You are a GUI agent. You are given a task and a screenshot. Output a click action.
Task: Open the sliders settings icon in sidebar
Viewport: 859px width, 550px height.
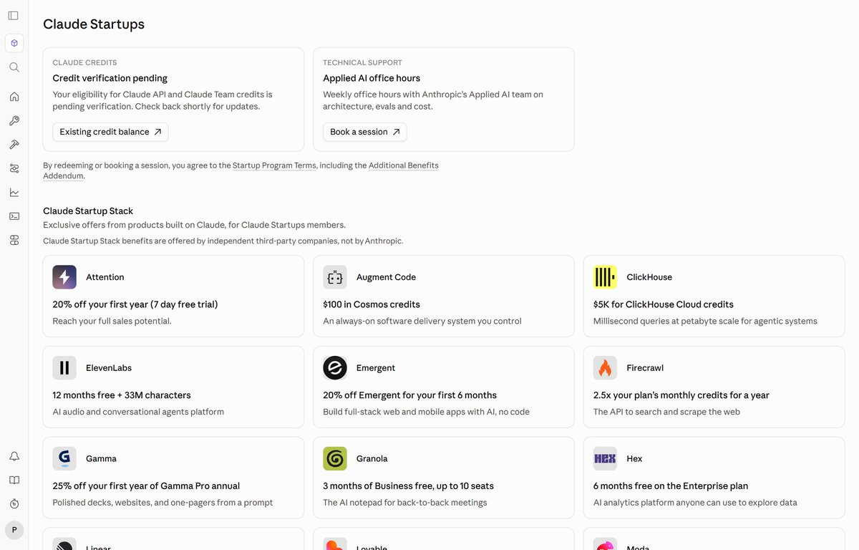tap(14, 168)
